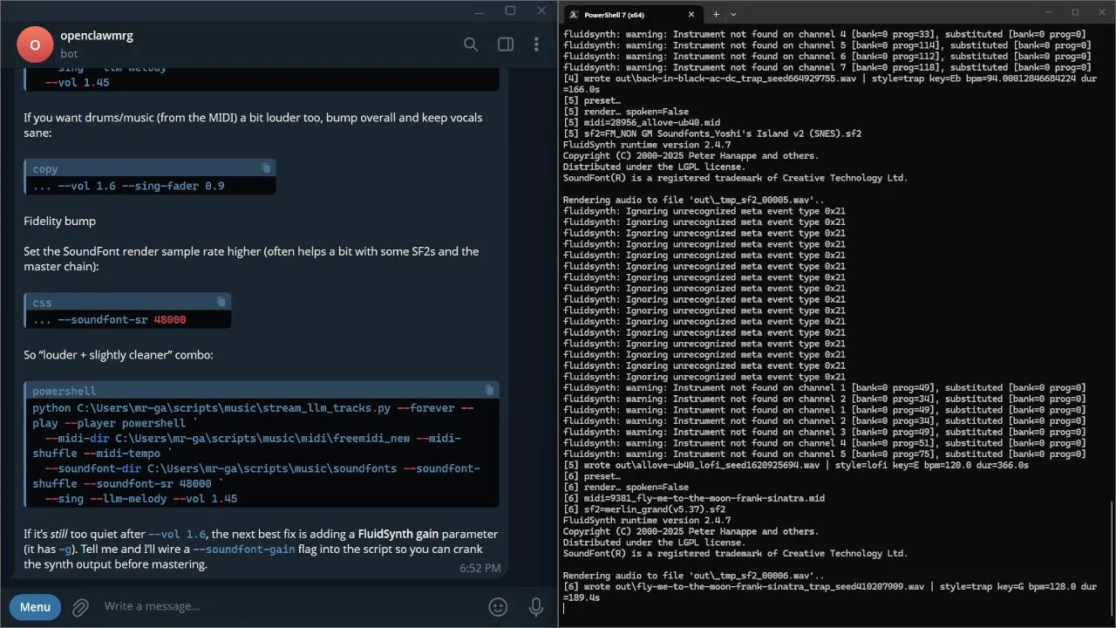This screenshot has height=628, width=1116.
Task: Click the "sf2=merlin_grand(v5.37).sf2" terminal line
Action: 644,509
